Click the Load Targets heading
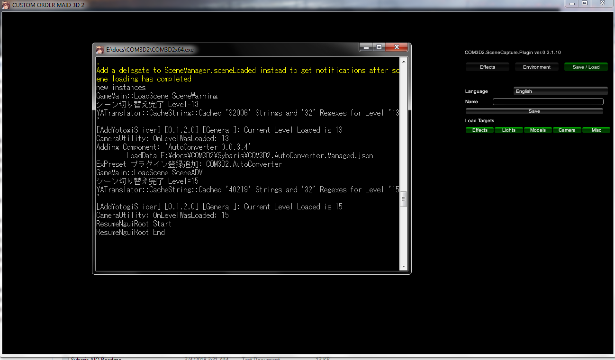This screenshot has width=615, height=360. 479,121
